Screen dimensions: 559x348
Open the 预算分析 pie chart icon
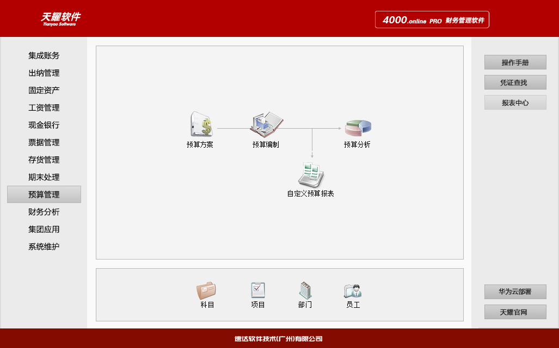[358, 128]
